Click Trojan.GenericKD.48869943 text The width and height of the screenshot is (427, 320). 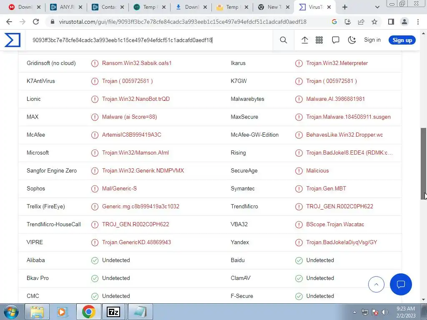click(x=136, y=242)
